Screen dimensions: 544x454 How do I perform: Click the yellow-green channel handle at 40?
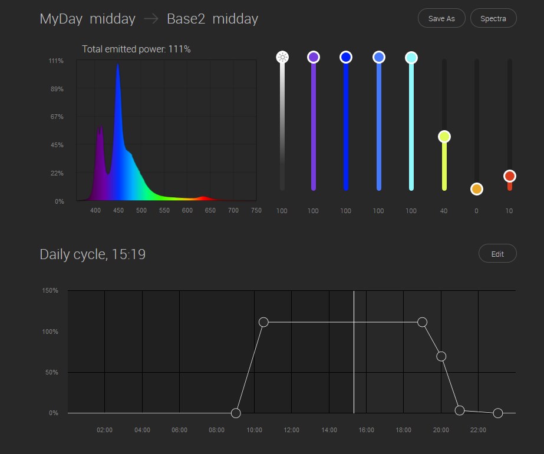444,137
